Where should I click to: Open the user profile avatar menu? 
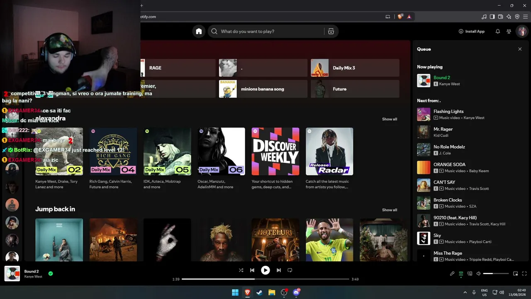[x=522, y=31]
